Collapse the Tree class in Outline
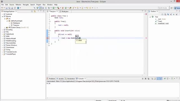The height and width of the screenshot is (101, 180). click(150, 17)
